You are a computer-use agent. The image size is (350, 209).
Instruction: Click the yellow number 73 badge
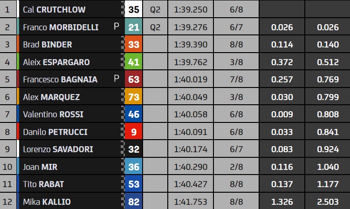tap(133, 97)
